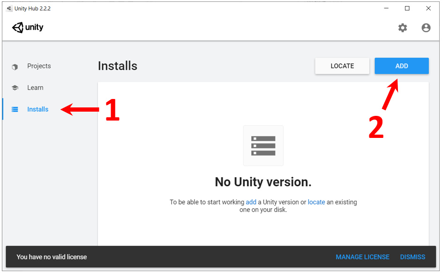The height and width of the screenshot is (273, 442).
Task: Click the Unity logo in header
Action: [x=28, y=27]
